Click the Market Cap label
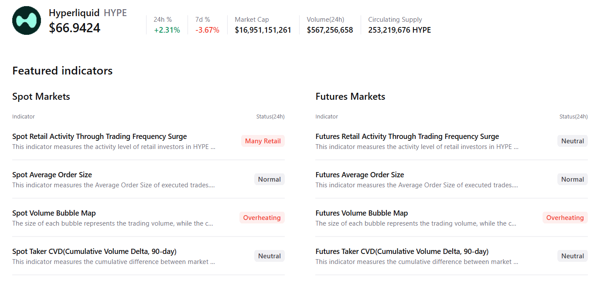Viewport: 604px width, 284px height. point(252,20)
